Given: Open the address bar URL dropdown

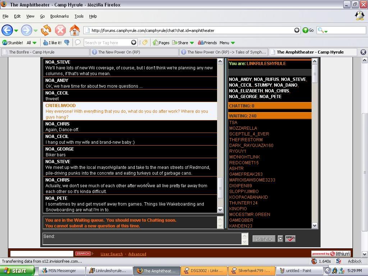Looking at the screenshot, I should [x=297, y=30].
